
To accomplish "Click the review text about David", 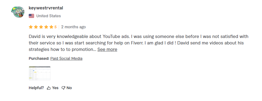I will pyautogui.click(x=138, y=43).
